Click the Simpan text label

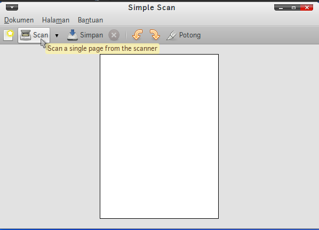92,35
